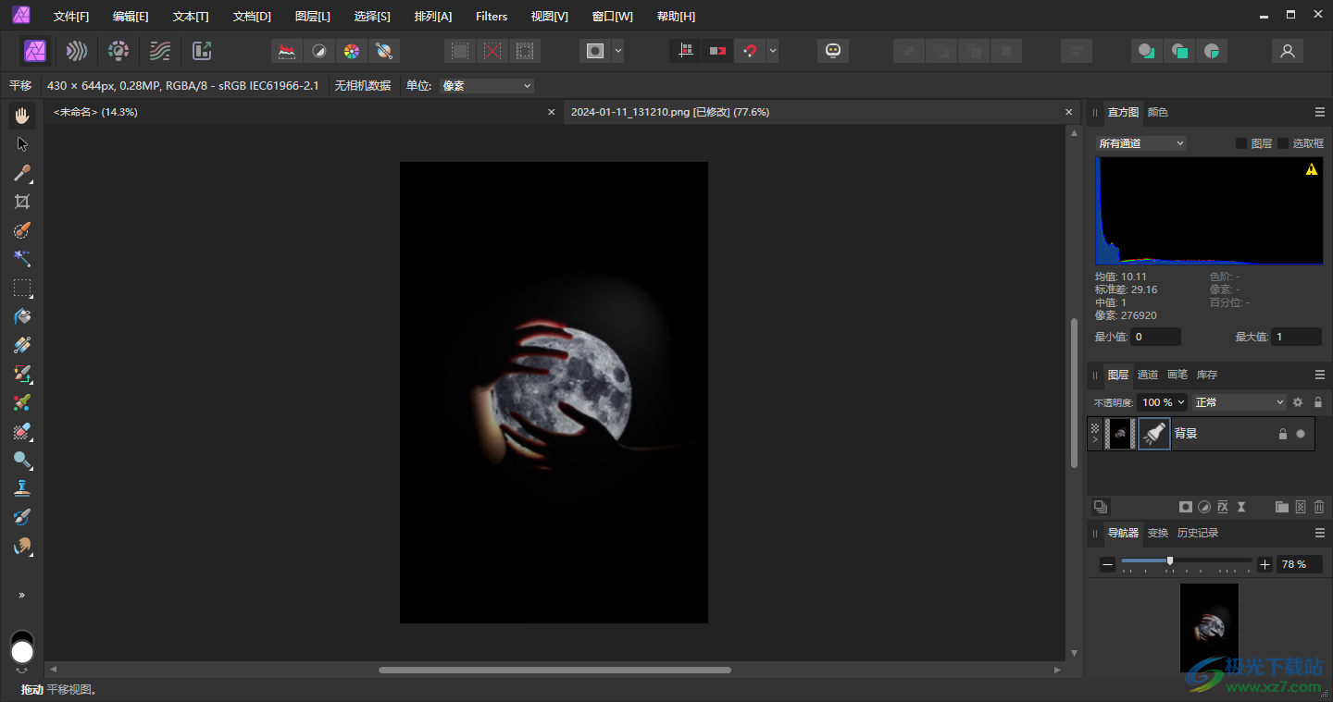
Task: Click the navigator zoom slider handle
Action: click(1170, 560)
